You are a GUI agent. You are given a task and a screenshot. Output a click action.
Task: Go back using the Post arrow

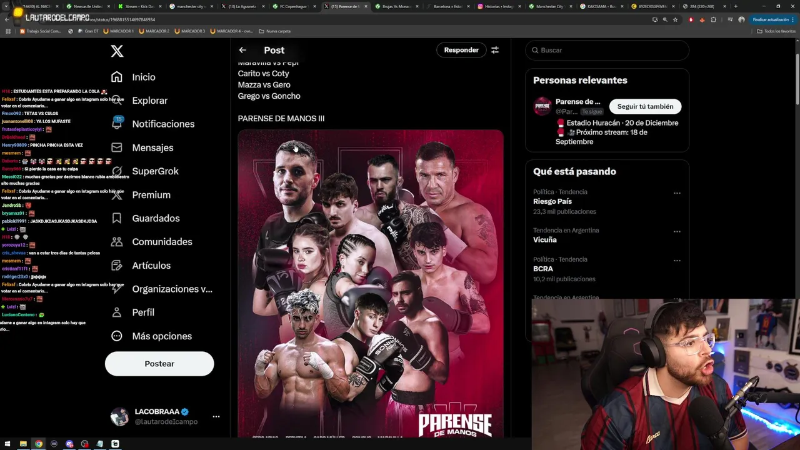242,50
